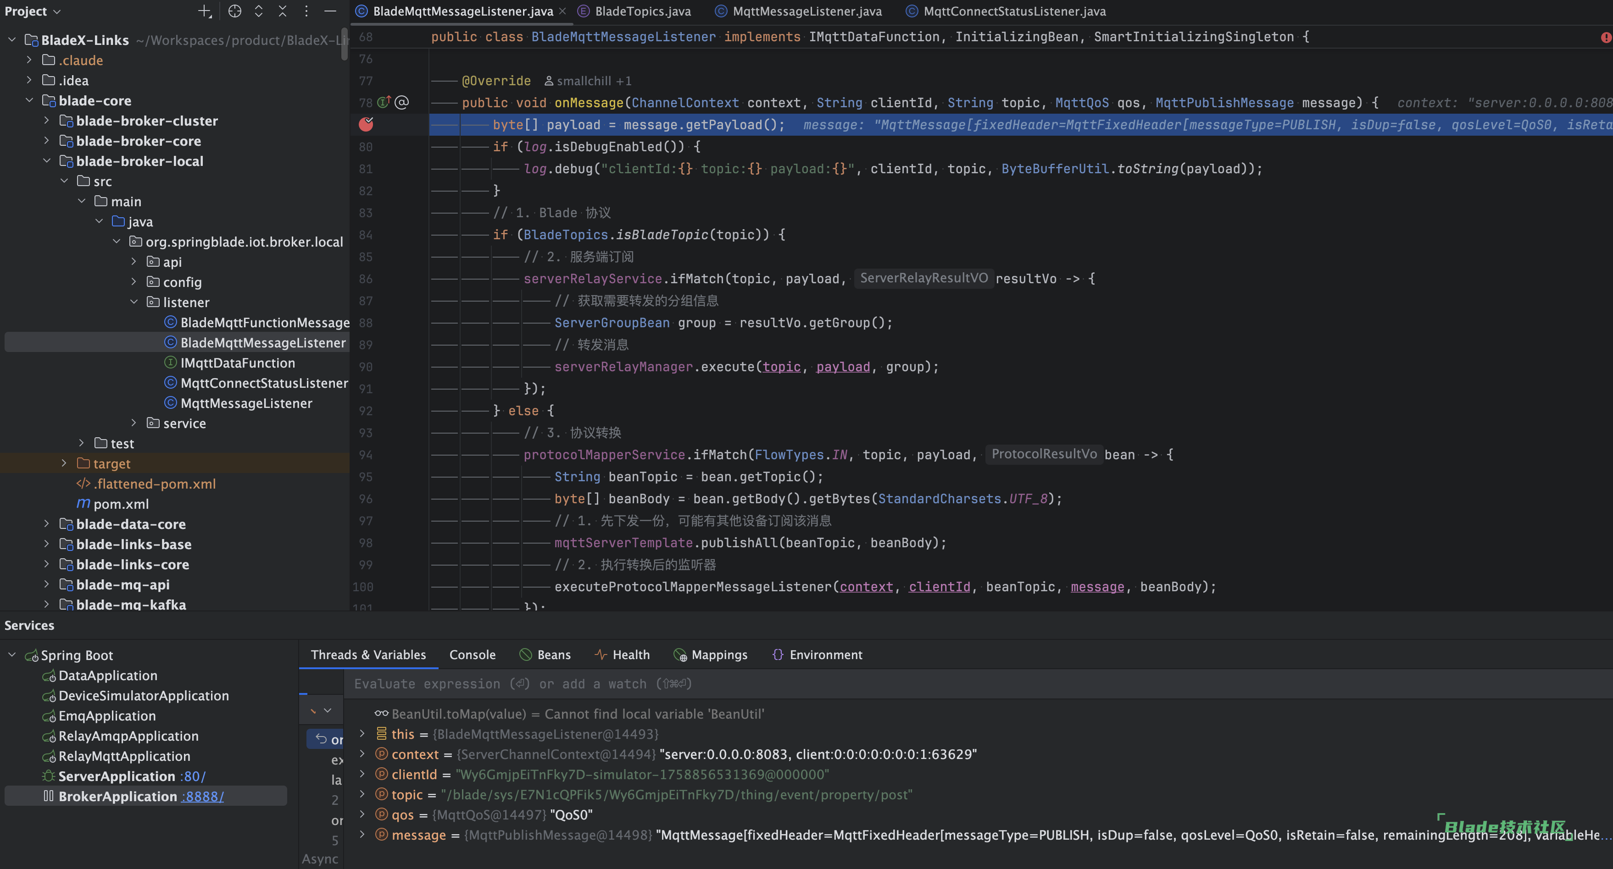Toggle the breakpoint on line 79

(366, 125)
